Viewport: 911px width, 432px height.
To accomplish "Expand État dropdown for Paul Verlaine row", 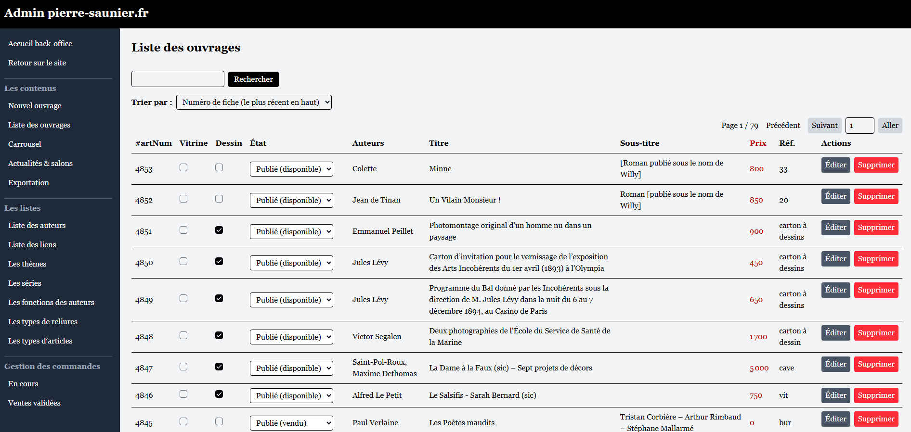I will click(x=291, y=423).
